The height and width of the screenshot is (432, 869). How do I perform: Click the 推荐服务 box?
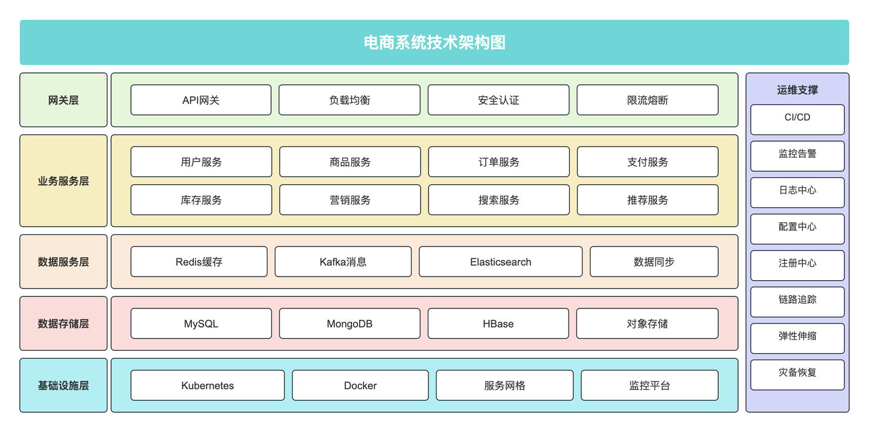(648, 200)
